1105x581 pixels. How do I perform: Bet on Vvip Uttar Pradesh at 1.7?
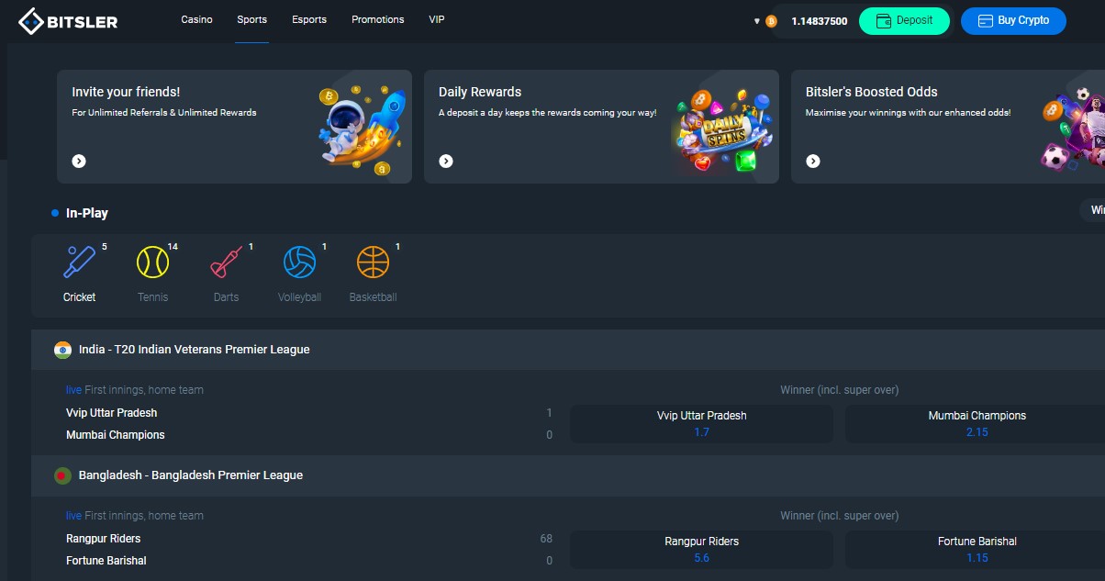(x=702, y=424)
